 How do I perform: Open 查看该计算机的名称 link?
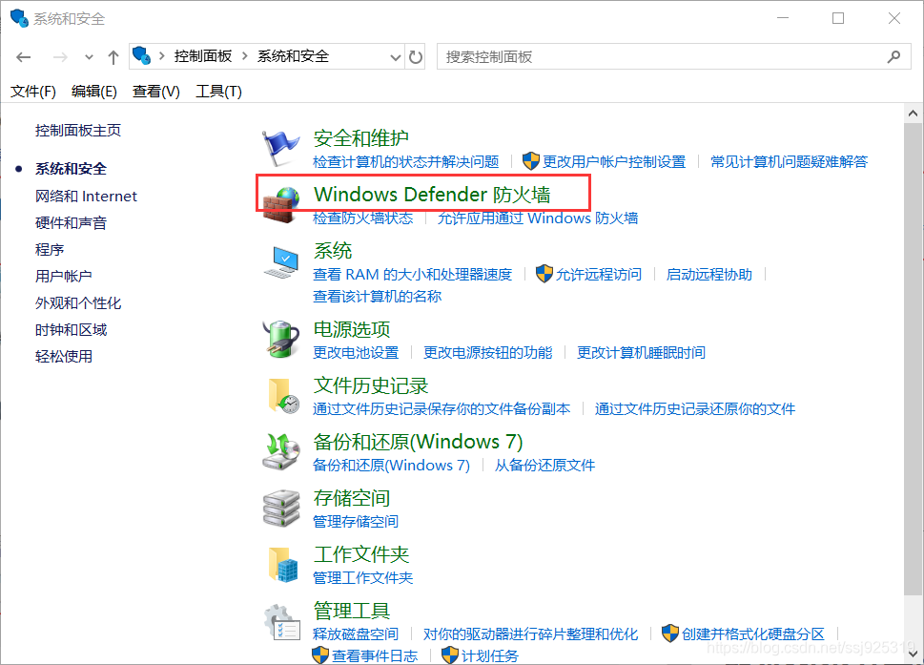tap(378, 296)
